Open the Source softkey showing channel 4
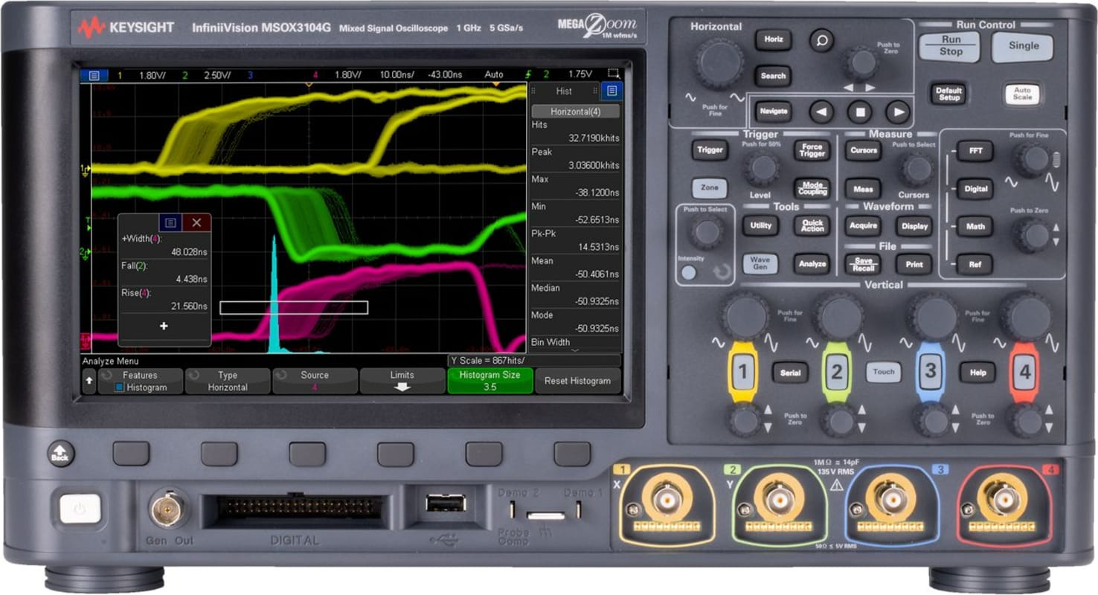The image size is (1098, 595). pyautogui.click(x=313, y=381)
